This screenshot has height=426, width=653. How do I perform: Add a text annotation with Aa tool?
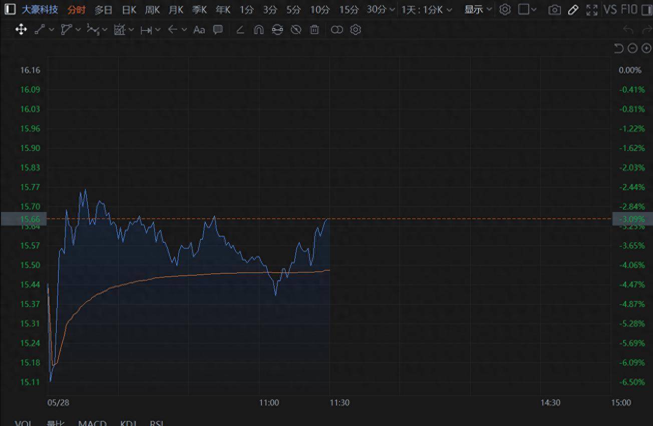199,30
